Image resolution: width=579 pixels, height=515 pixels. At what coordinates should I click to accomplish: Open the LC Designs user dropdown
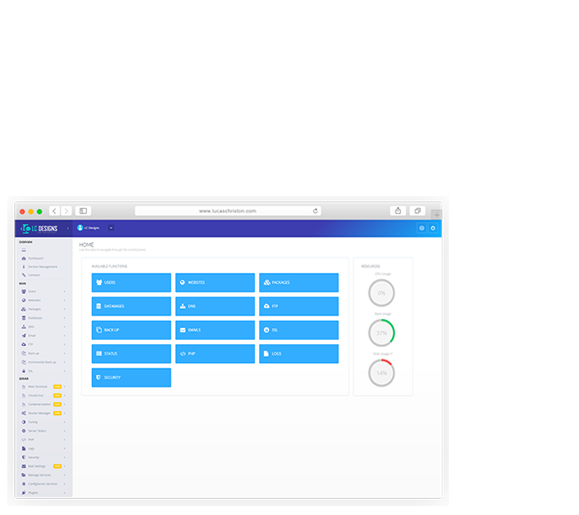(x=111, y=228)
